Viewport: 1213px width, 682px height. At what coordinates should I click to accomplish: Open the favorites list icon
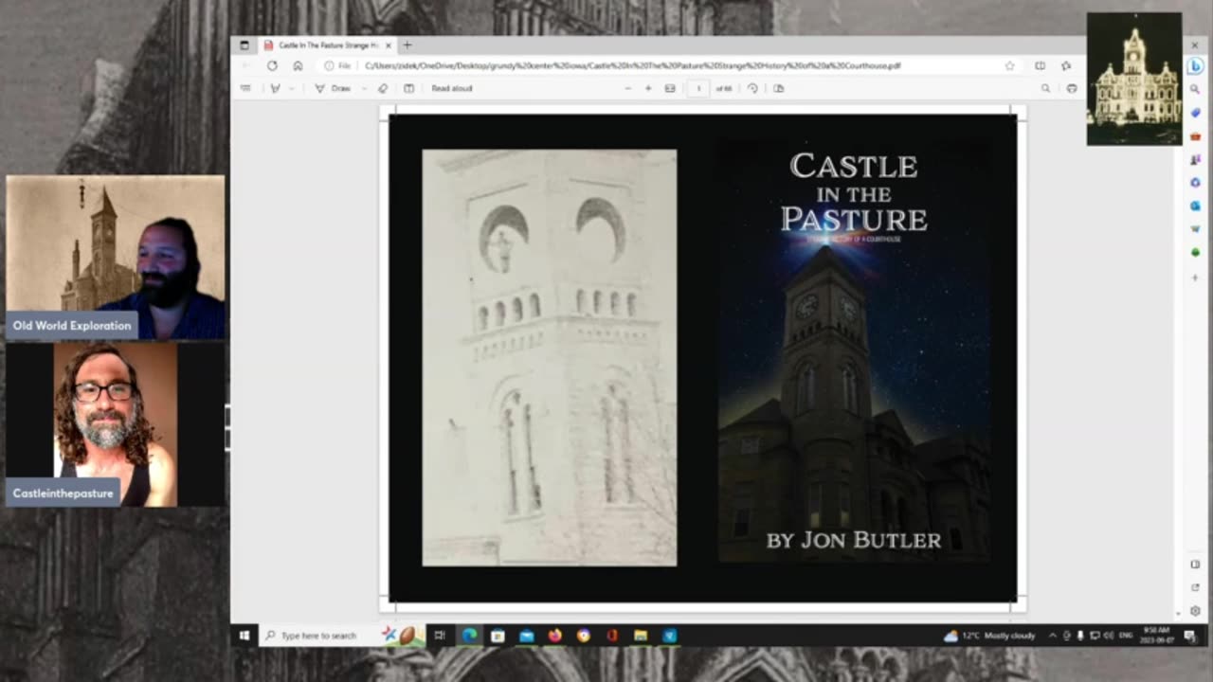tap(1066, 65)
